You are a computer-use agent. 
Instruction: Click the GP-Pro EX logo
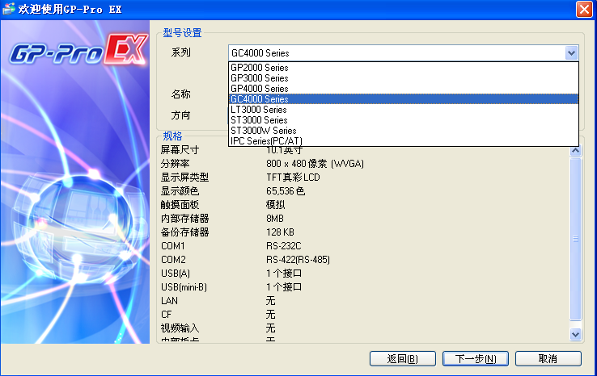coord(78,53)
